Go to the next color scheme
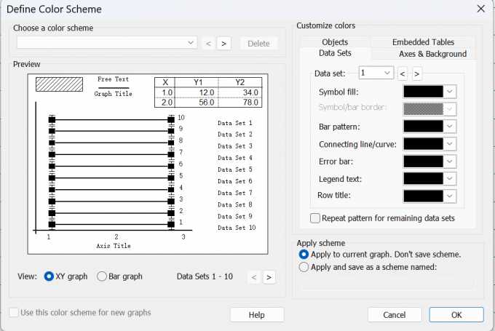The image size is (495, 331). coord(223,44)
